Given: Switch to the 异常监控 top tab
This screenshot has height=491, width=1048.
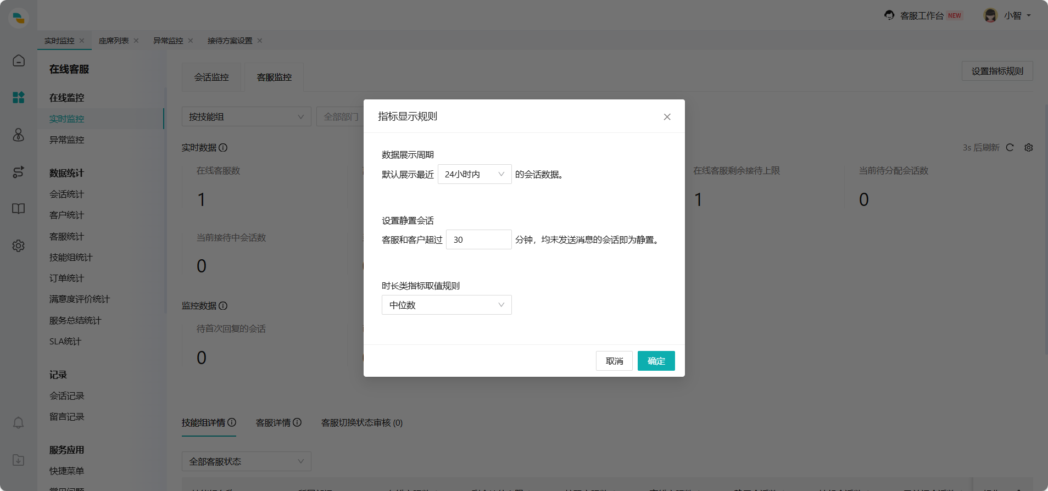Looking at the screenshot, I should coord(168,41).
